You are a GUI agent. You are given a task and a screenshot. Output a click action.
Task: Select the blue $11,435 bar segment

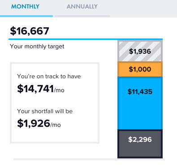[140, 103]
